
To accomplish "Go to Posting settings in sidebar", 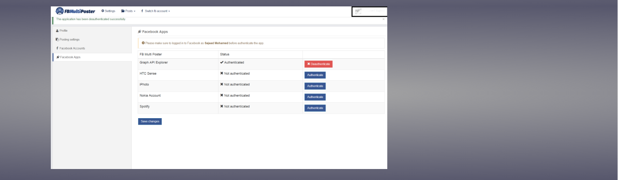I will pos(68,39).
